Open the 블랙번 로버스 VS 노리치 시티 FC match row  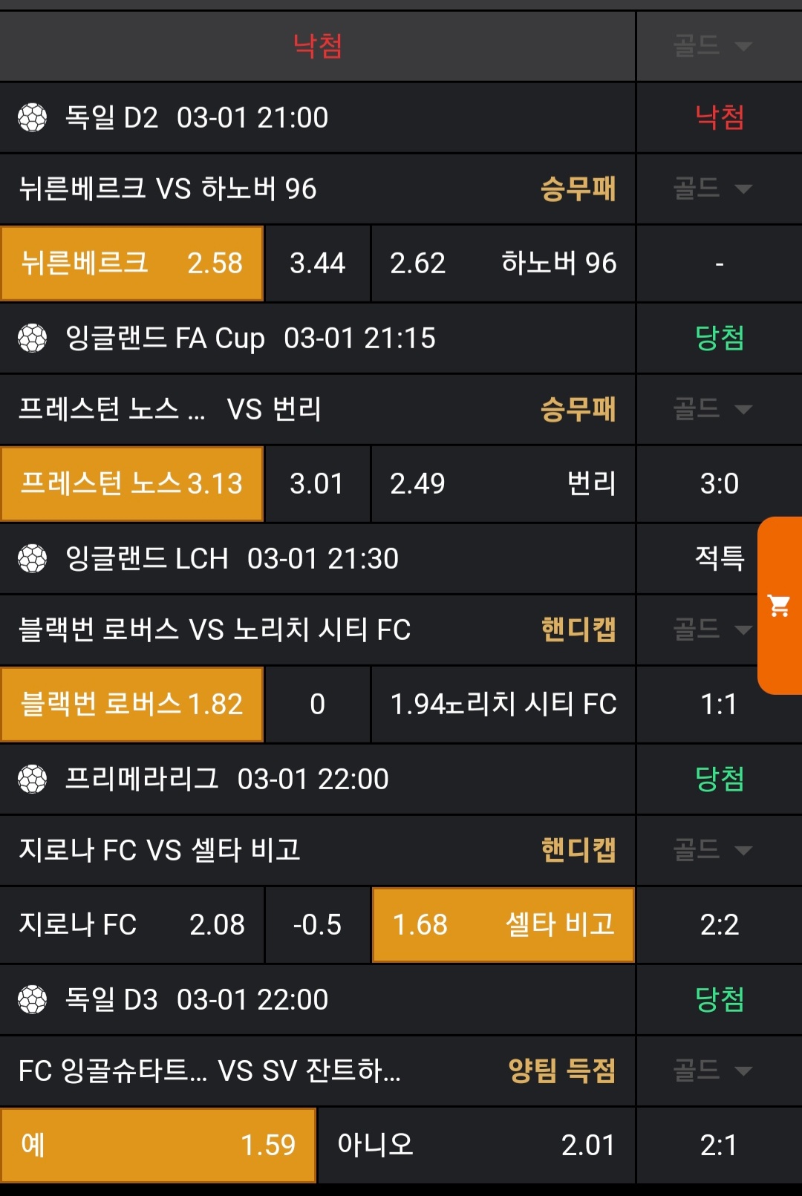pos(215,630)
